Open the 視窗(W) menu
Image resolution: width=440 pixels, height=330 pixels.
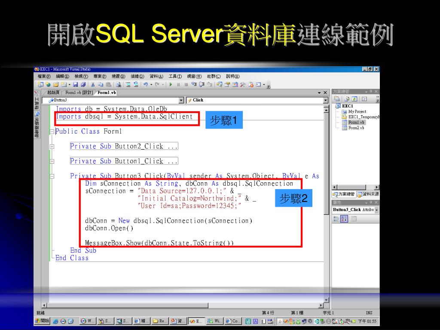[x=195, y=76]
